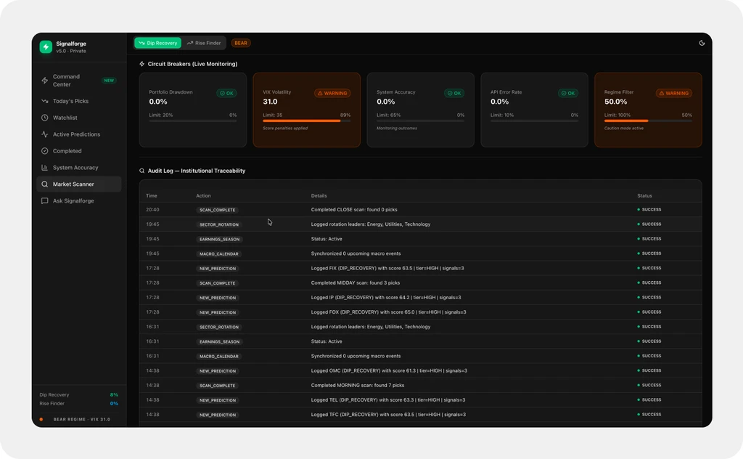
Task: Select the 'Logged FOX (DIP_RECOVERY)' log entry
Action: click(x=389, y=312)
